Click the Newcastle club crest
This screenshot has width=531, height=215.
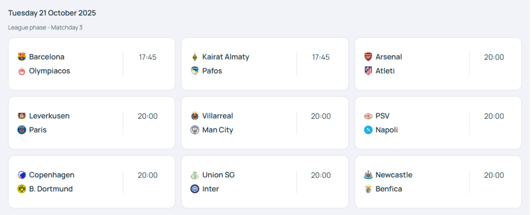pyautogui.click(x=368, y=175)
